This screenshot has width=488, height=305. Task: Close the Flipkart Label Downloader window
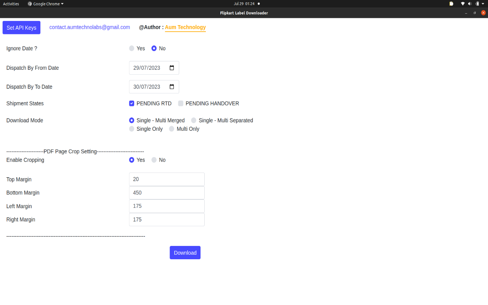click(x=483, y=13)
